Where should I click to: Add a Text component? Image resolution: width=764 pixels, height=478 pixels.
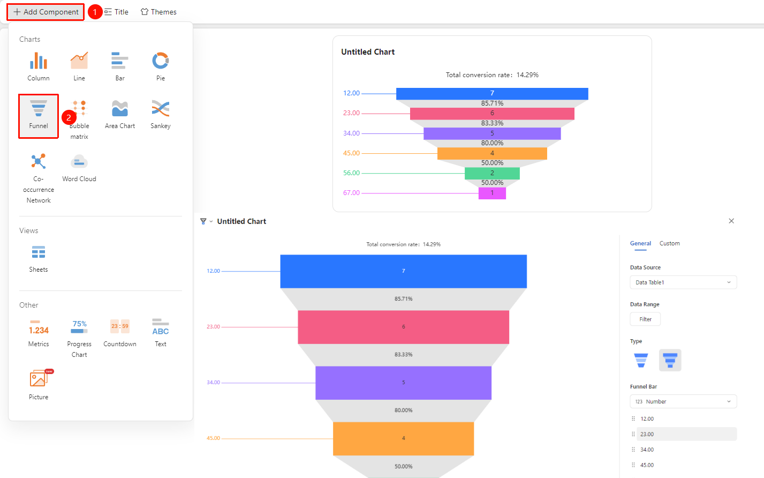pos(161,327)
